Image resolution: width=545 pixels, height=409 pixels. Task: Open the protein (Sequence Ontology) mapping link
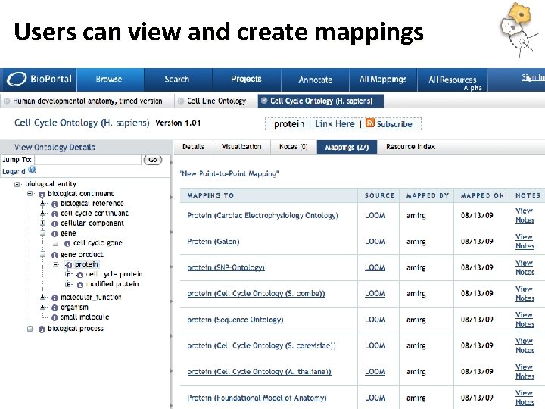(x=235, y=320)
